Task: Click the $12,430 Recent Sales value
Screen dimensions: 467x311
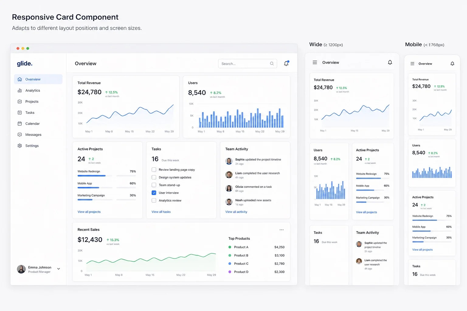Action: 90,240
